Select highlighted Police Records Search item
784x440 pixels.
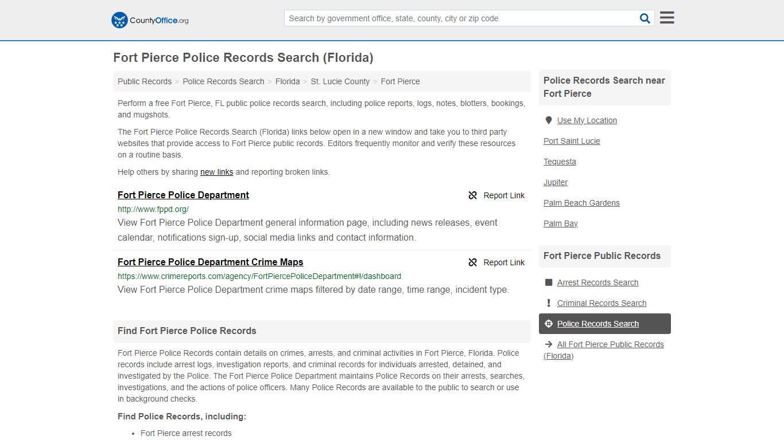click(605, 324)
